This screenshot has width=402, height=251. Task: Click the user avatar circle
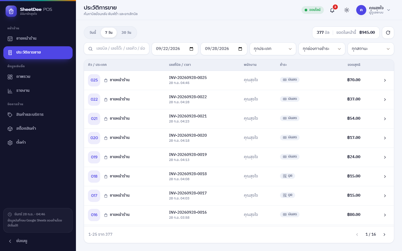pyautogui.click(x=361, y=10)
